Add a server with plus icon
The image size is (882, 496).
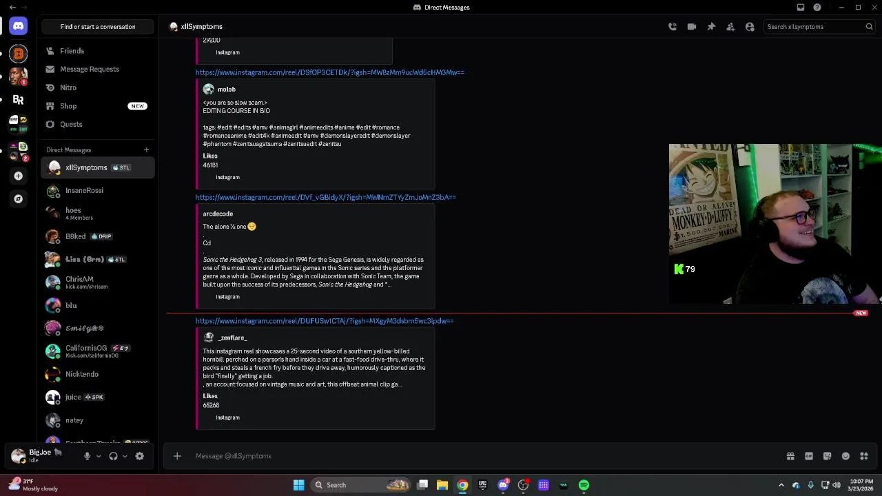[x=19, y=176]
